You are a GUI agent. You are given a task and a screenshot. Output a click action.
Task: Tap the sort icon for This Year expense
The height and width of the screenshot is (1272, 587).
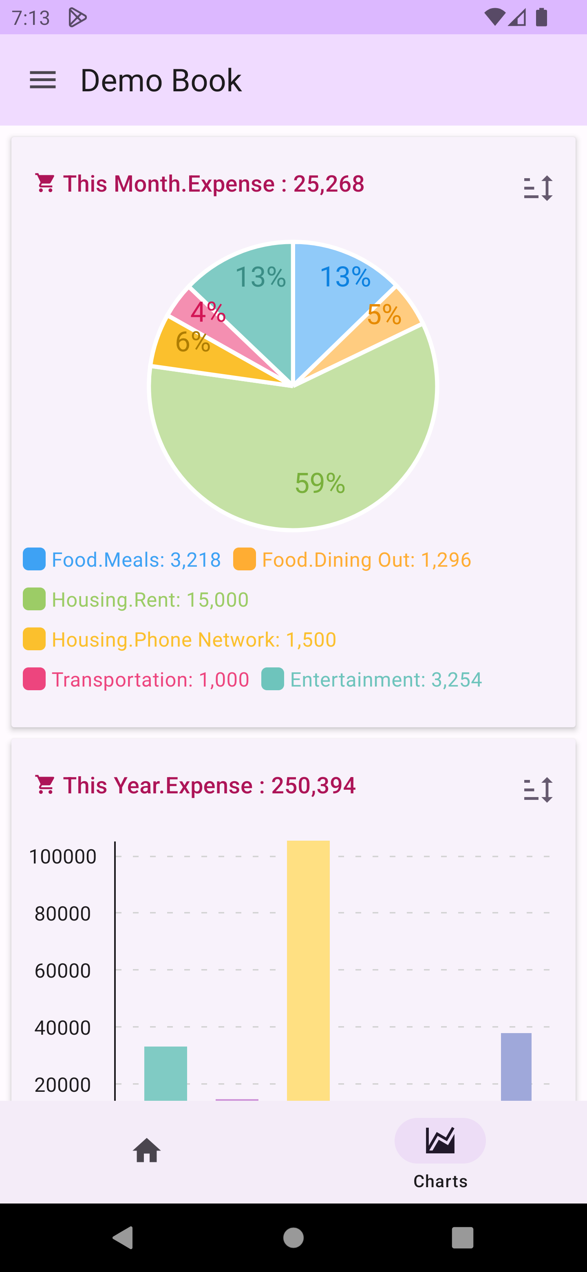538,790
